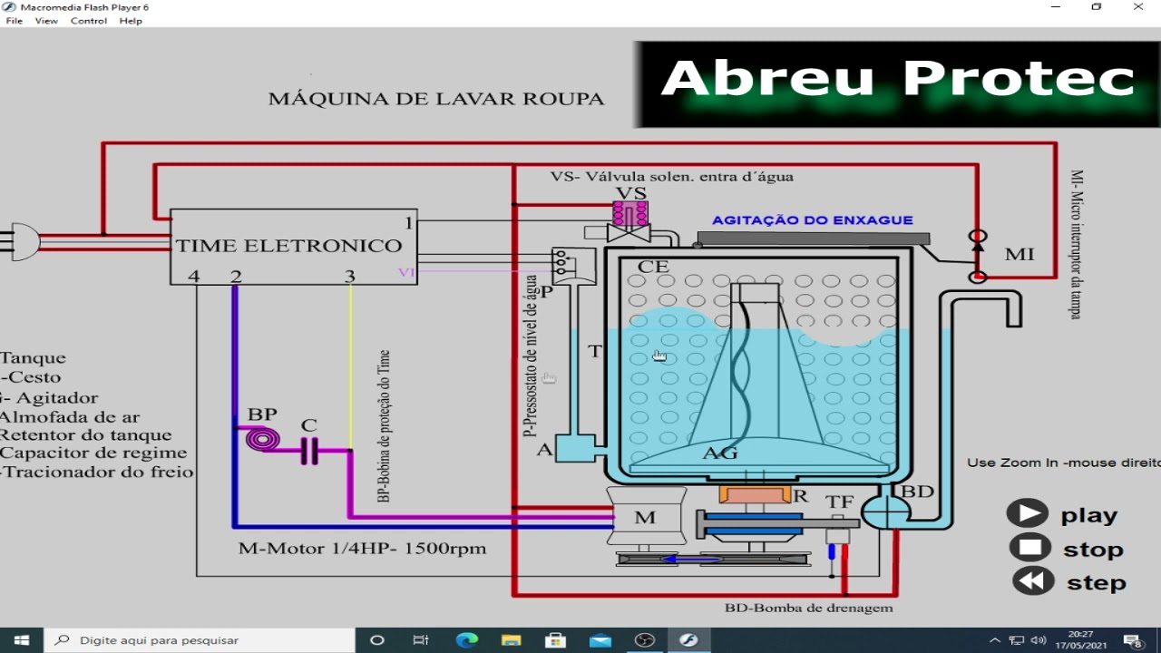Click the timer terminal number 3
This screenshot has width=1161, height=653.
350,276
